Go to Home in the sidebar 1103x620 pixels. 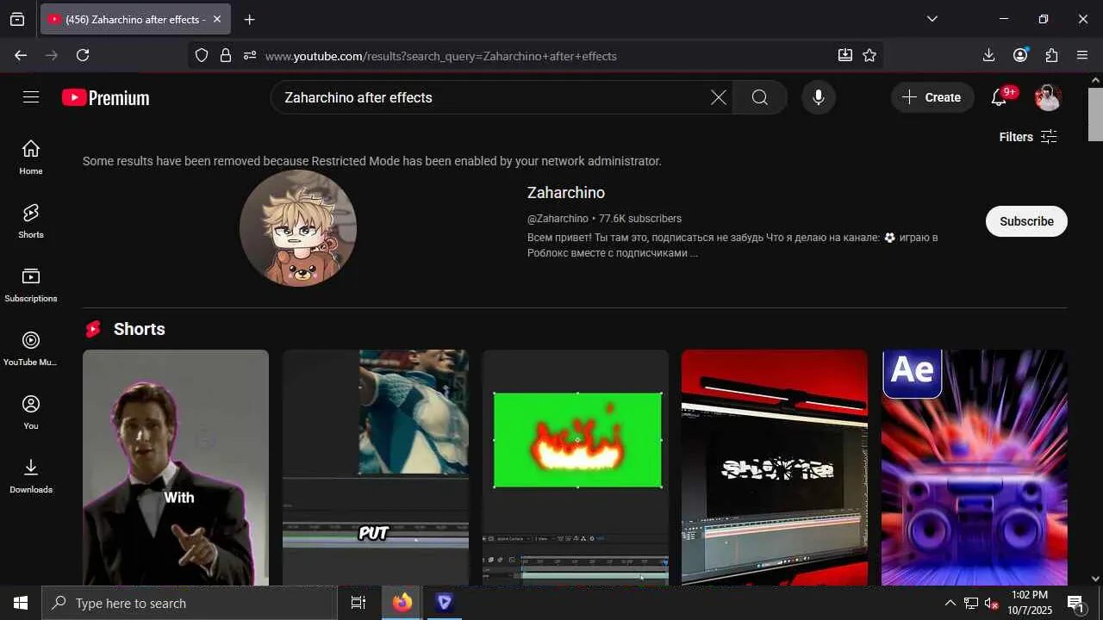[x=31, y=157]
